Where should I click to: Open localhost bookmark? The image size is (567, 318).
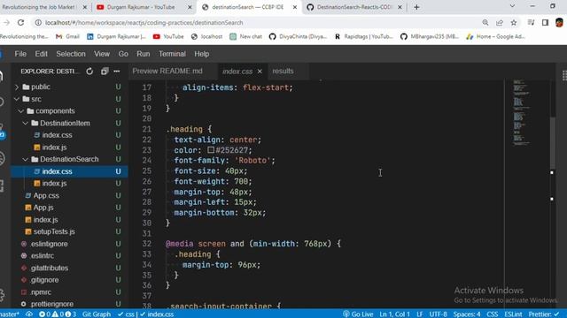pos(206,36)
